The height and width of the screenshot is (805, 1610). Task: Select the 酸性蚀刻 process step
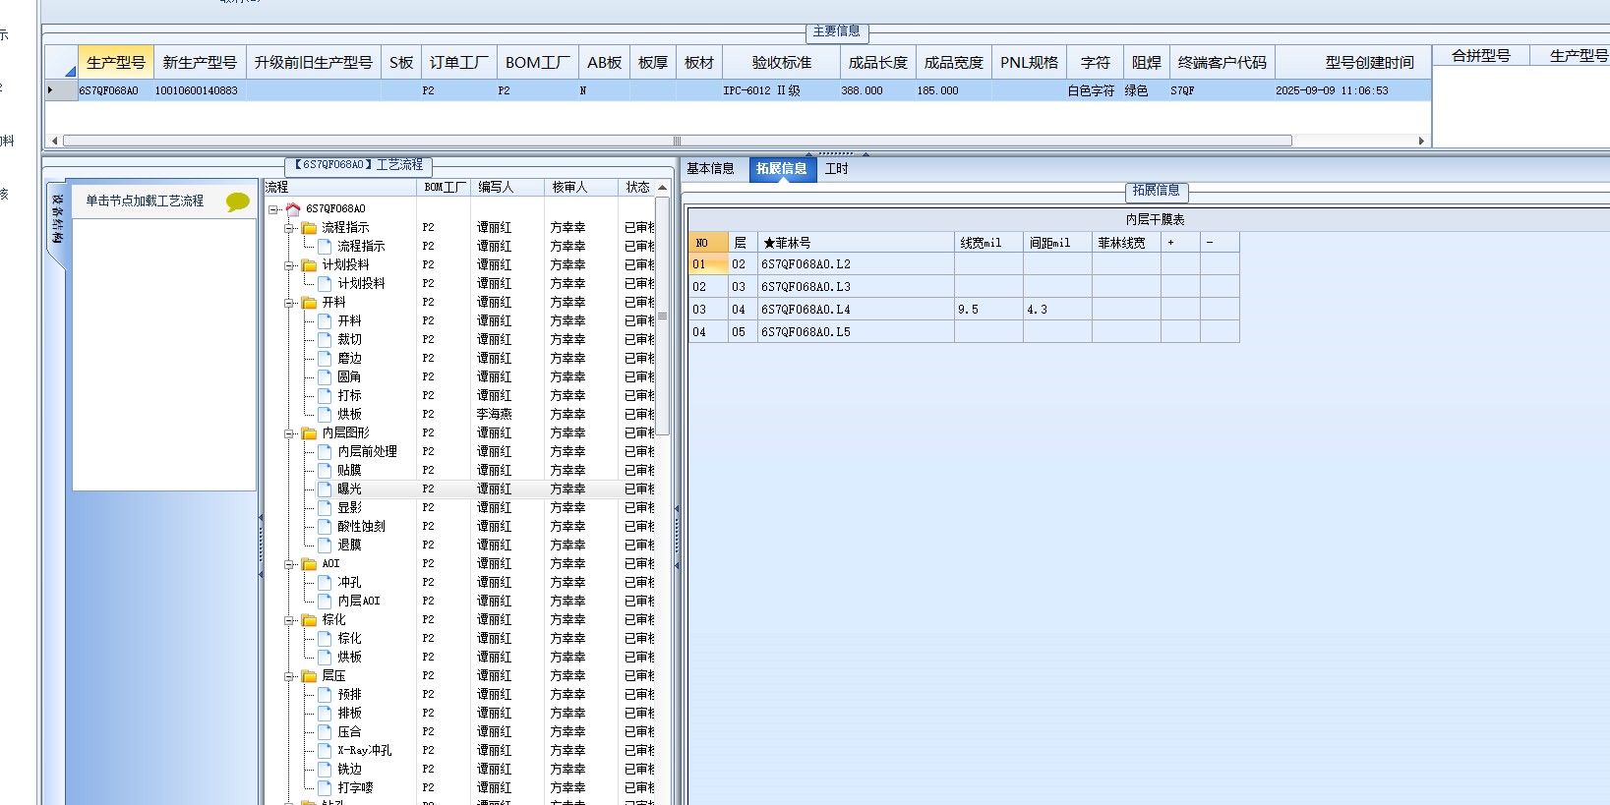tap(361, 526)
